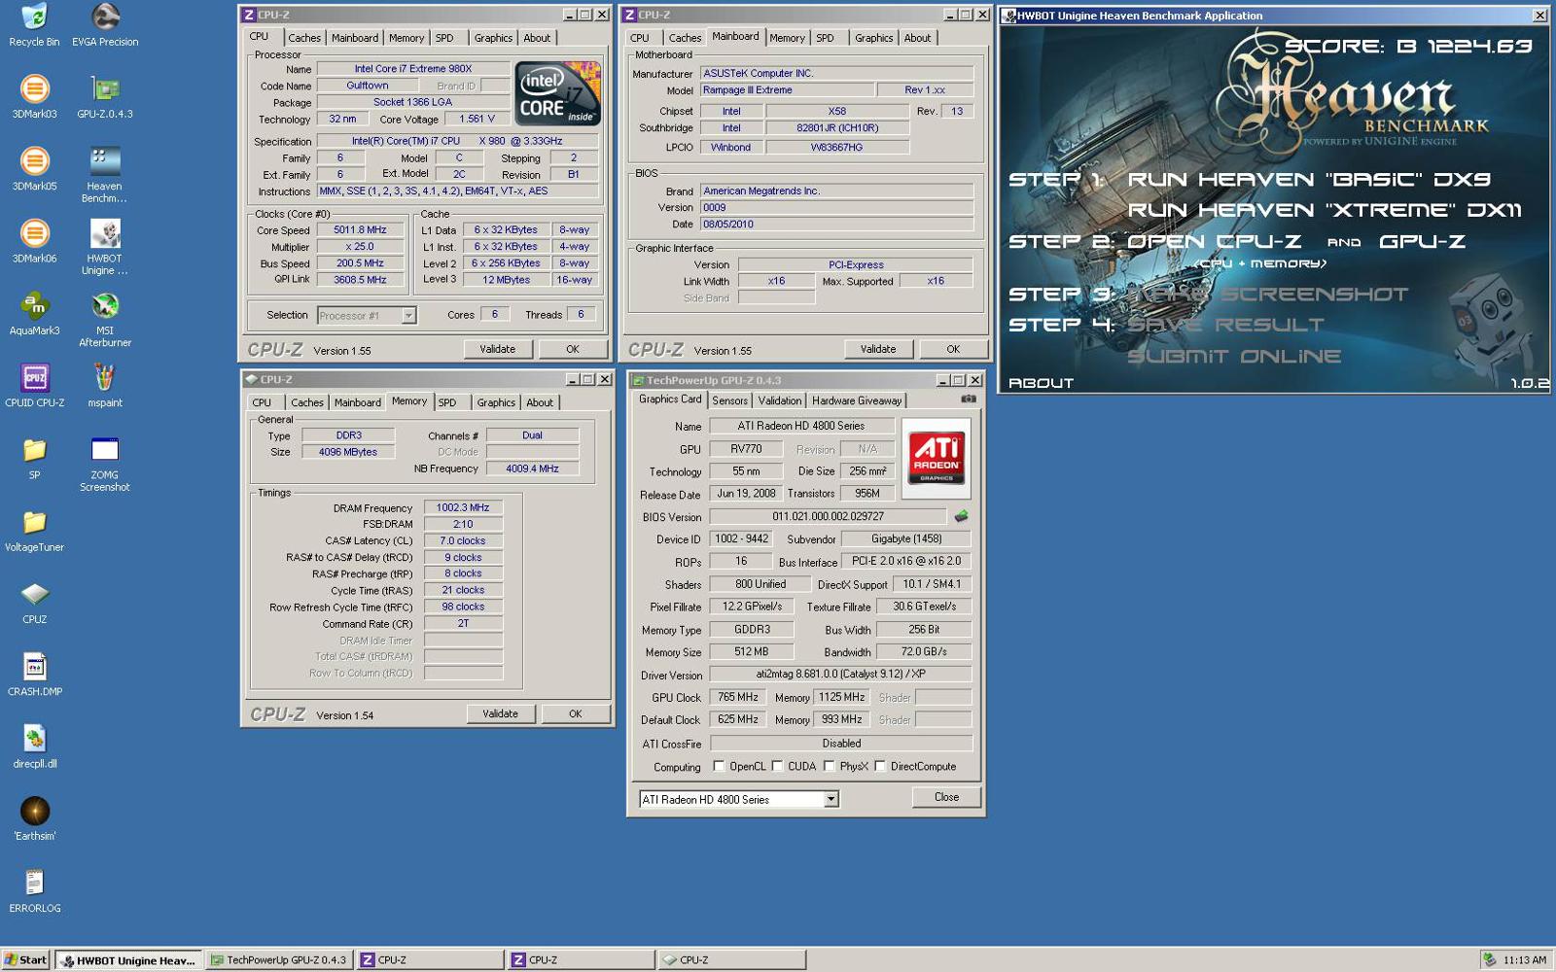1556x972 pixels.
Task: Click SUBMIT ONLINE in Heaven window
Action: (1234, 357)
